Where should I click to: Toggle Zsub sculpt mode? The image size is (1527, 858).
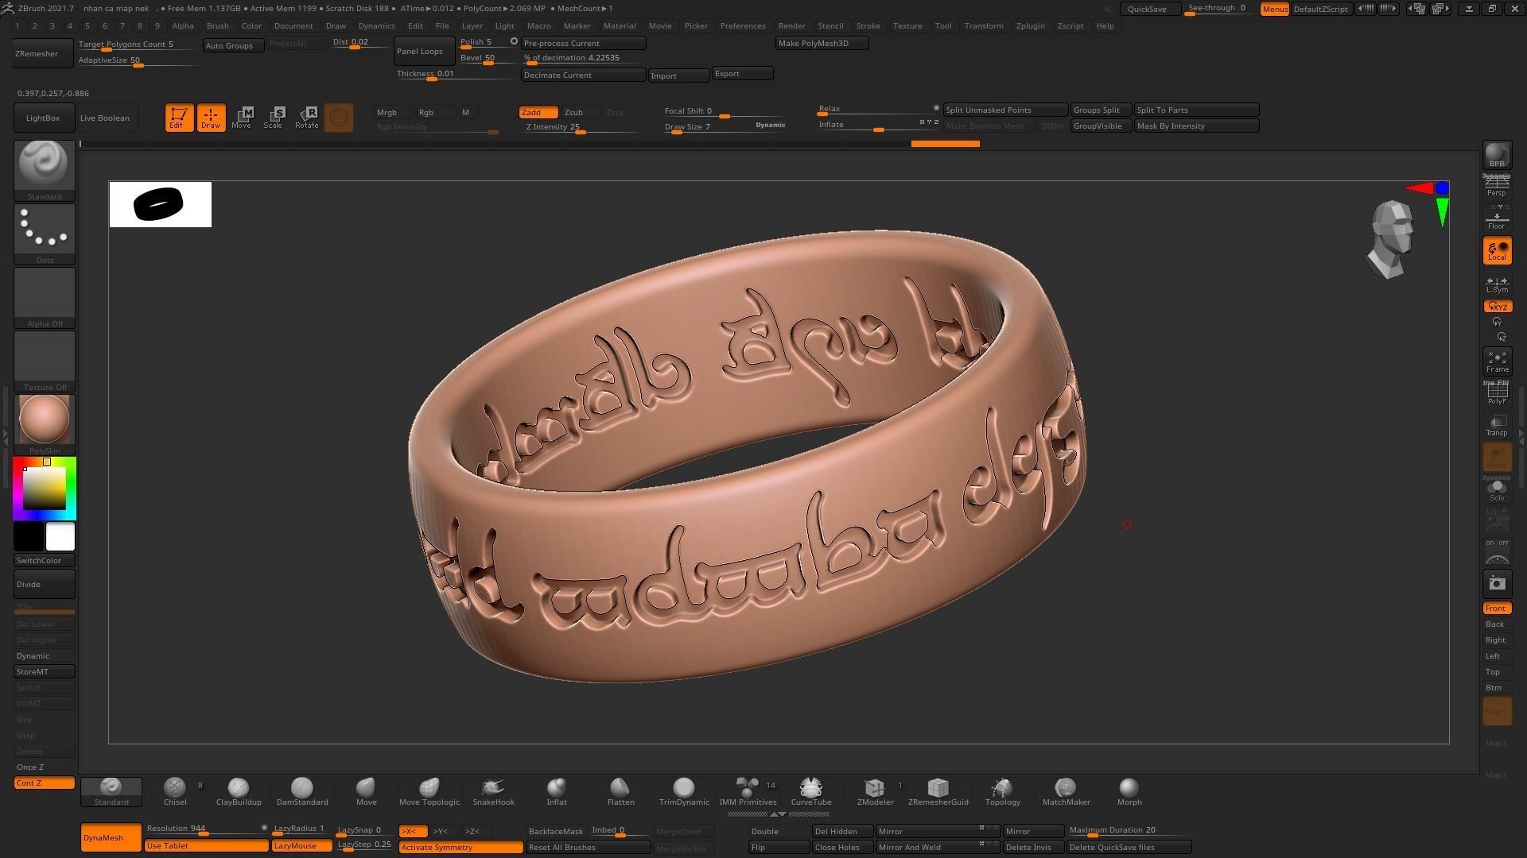(580, 112)
